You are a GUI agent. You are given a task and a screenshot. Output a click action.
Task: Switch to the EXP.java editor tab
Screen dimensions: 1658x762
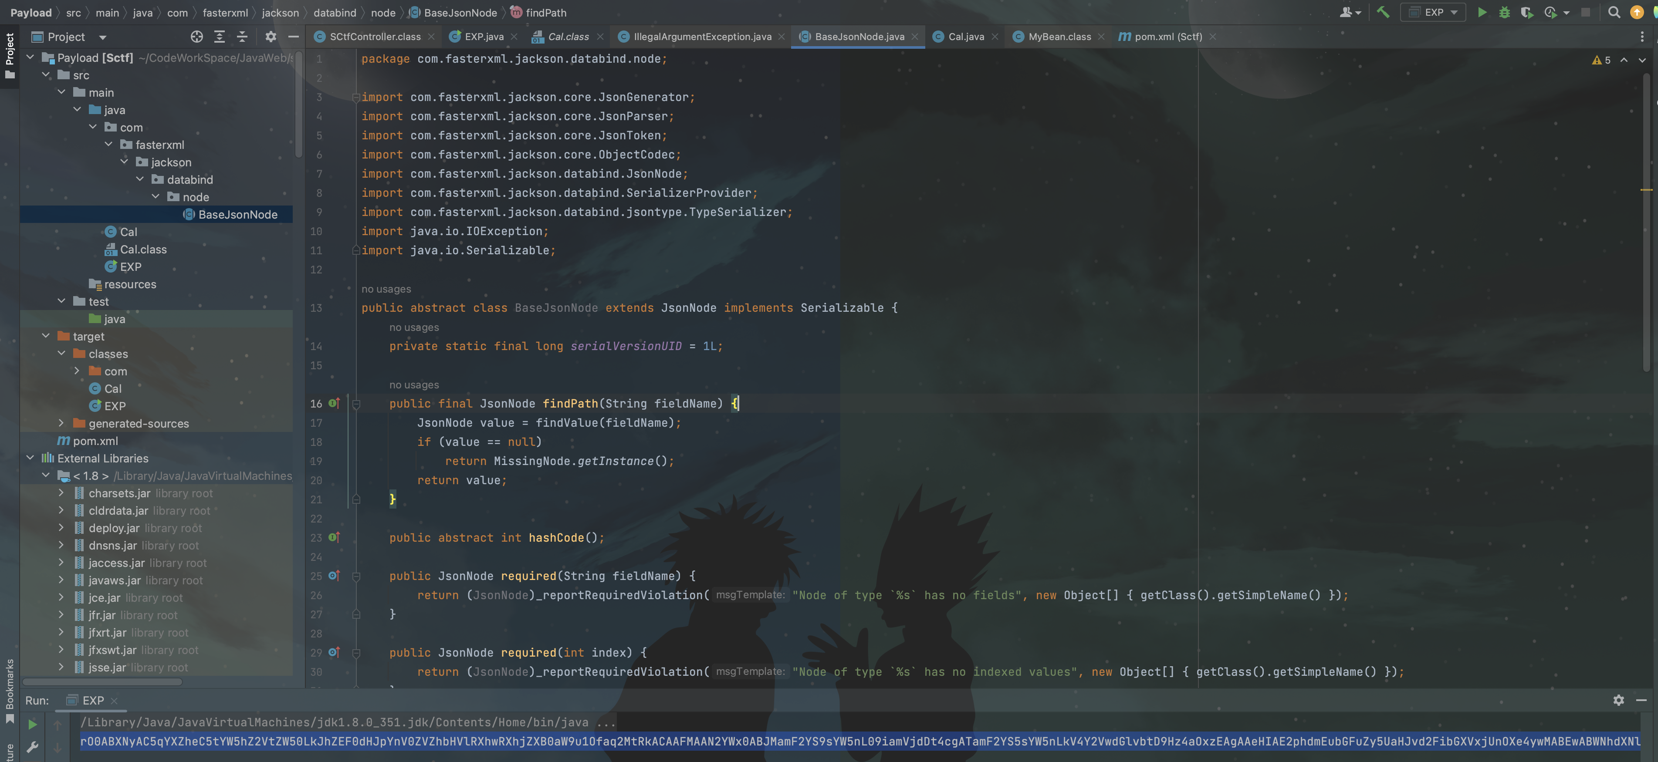click(x=484, y=37)
